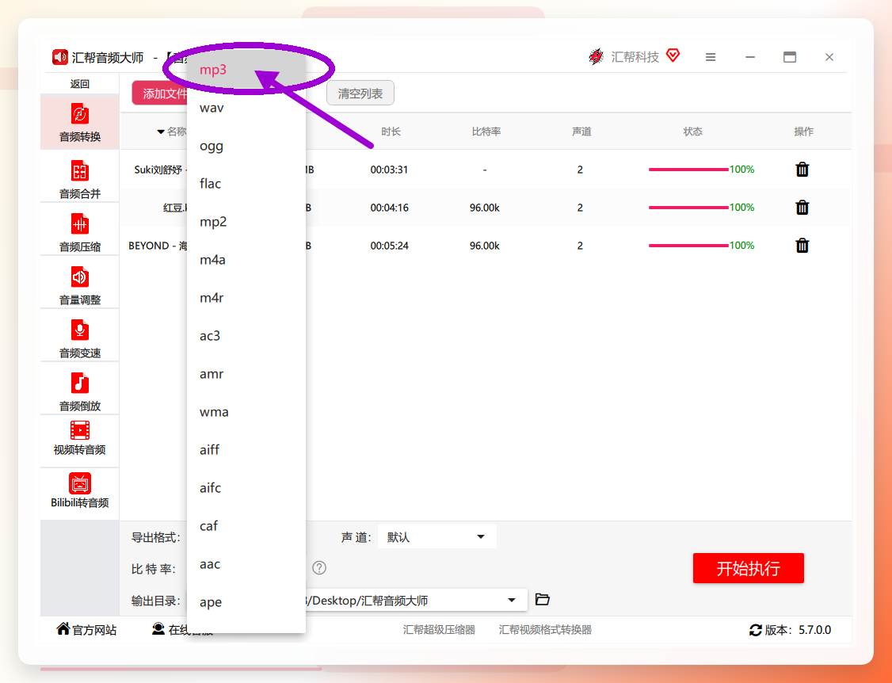Delete the BEYOND track with trash icon
Screen dimensions: 892x683
802,246
